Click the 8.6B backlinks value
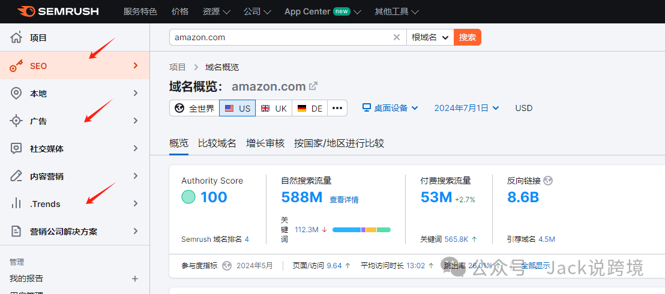The image size is (665, 294). (x=523, y=197)
